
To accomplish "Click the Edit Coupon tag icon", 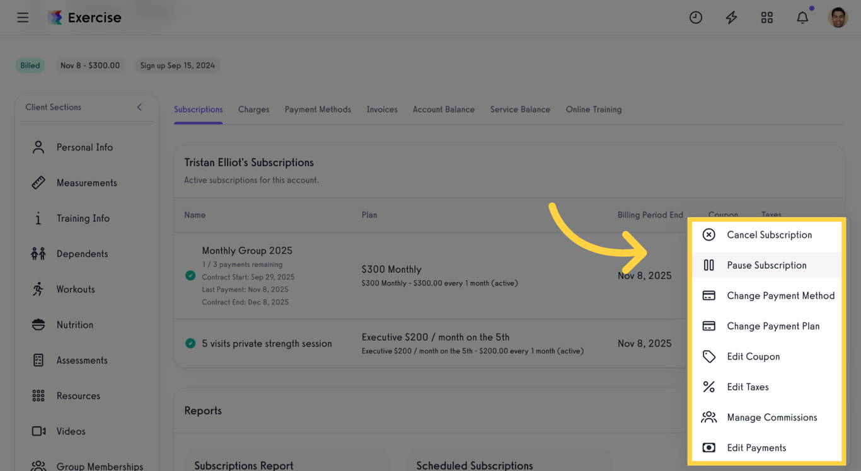I will pyautogui.click(x=709, y=356).
